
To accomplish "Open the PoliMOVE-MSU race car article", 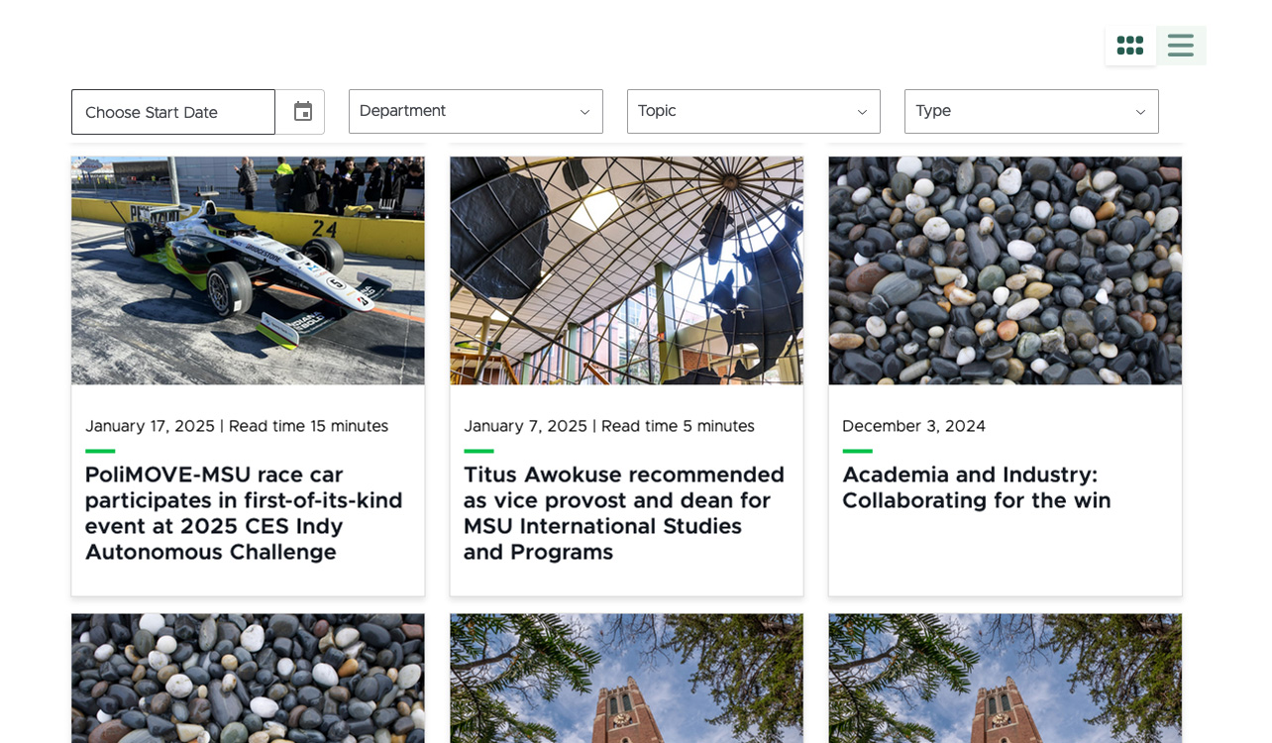I will pos(244,513).
